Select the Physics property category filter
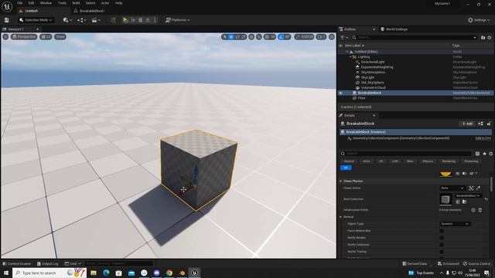The height and width of the screenshot is (278, 495). (428, 161)
